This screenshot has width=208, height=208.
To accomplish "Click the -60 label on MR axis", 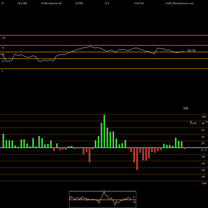I will click(203, 170).
